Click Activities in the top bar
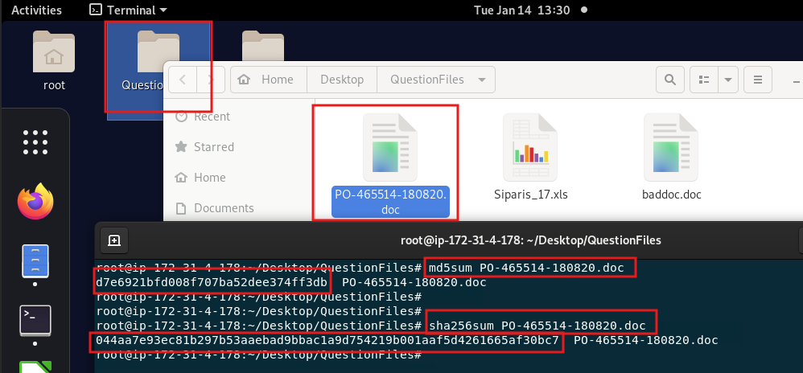The width and height of the screenshot is (803, 373). (37, 10)
